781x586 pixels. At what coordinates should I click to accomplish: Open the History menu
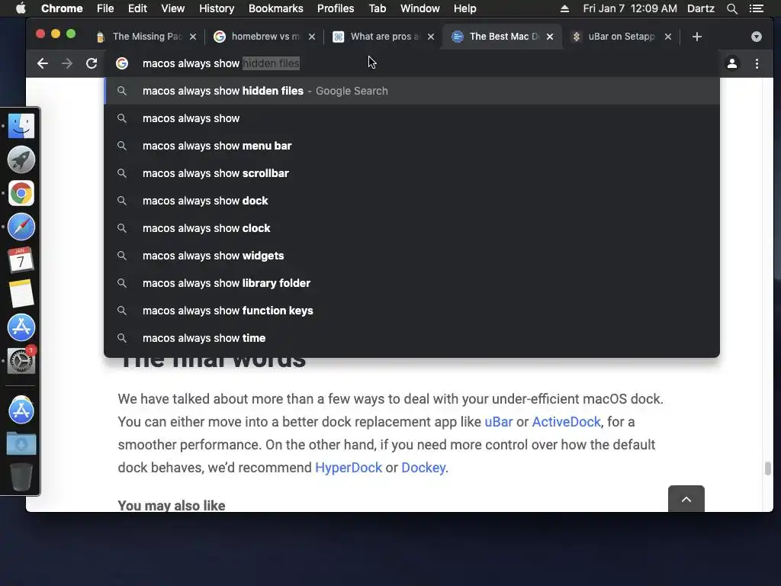(217, 8)
